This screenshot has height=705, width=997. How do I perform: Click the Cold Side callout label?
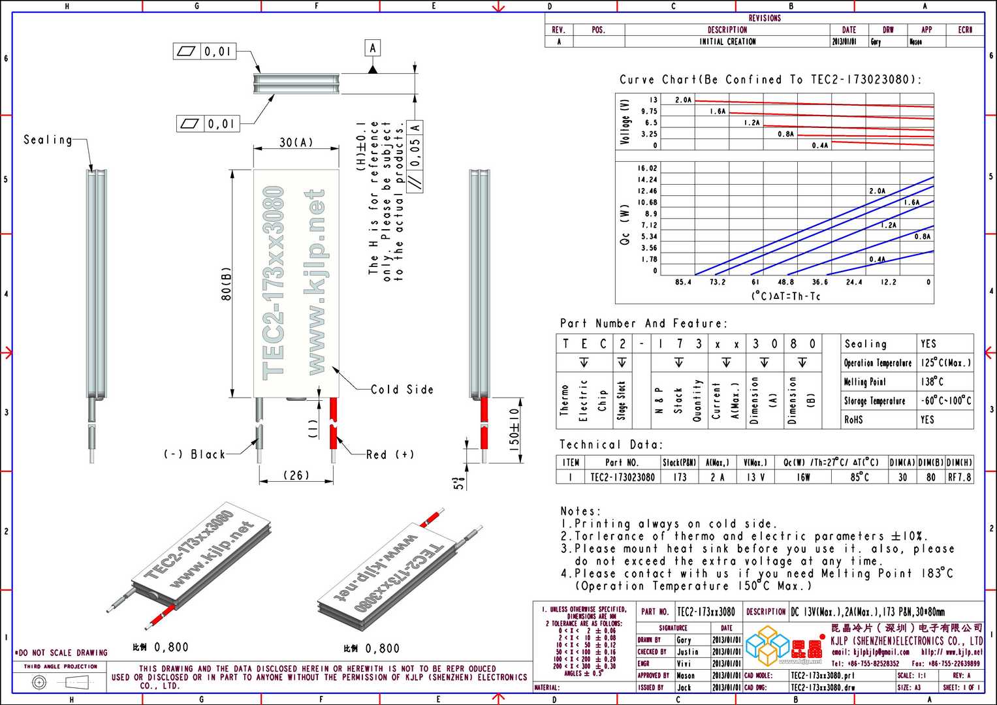402,389
